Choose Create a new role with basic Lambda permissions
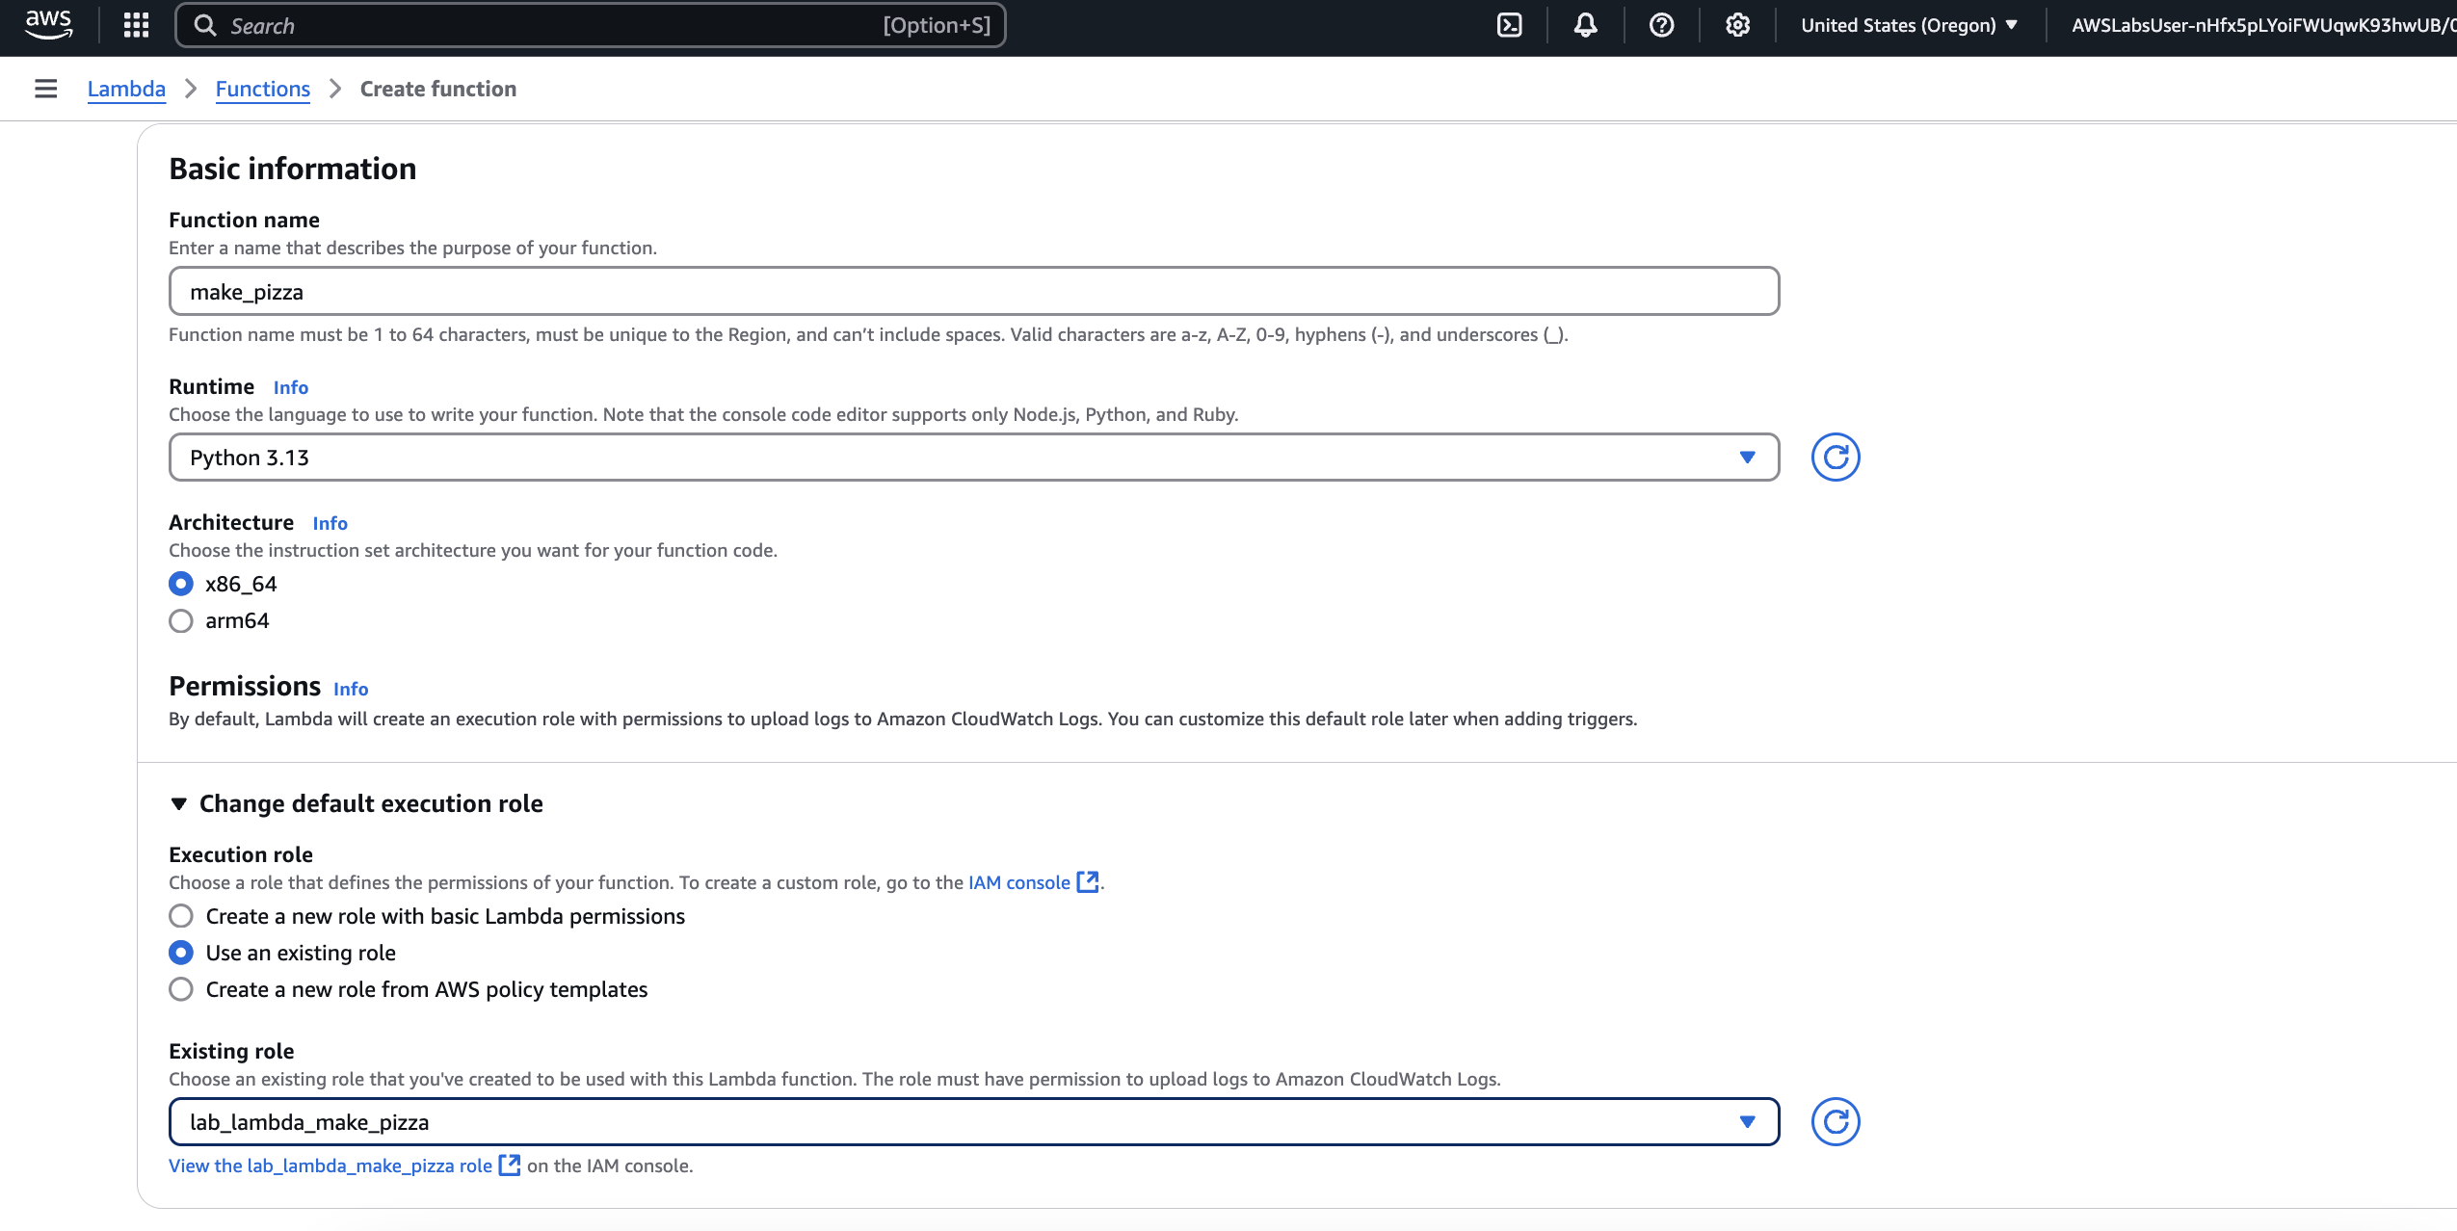This screenshot has height=1231, width=2457. click(180, 915)
